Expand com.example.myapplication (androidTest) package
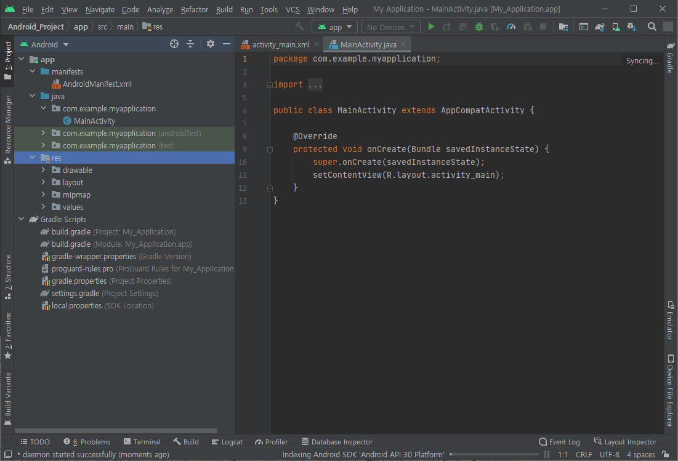 43,133
